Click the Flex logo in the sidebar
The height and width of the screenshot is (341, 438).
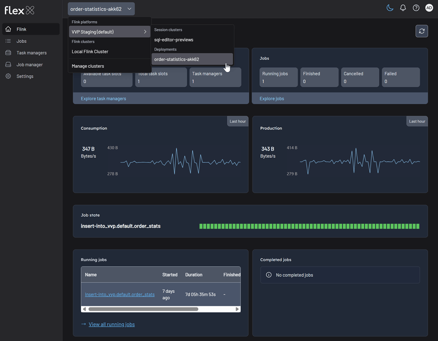[19, 10]
